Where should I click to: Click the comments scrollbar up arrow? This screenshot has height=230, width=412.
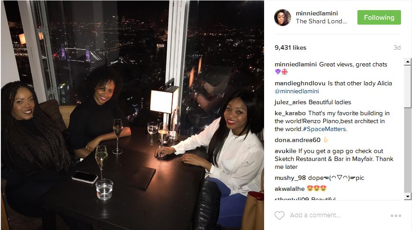408,62
